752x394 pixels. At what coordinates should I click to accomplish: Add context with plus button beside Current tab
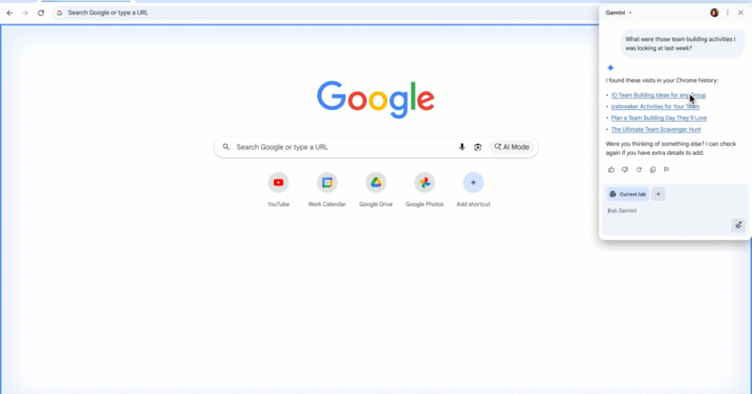coord(658,194)
